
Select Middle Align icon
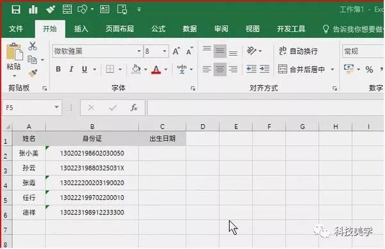click(219, 51)
